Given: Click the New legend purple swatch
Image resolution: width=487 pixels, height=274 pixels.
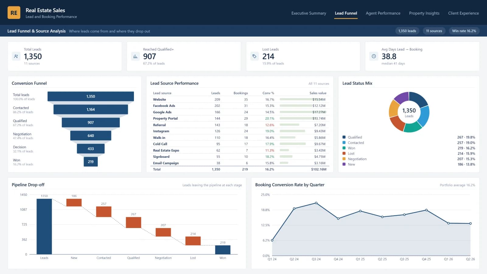Looking at the screenshot, I should pyautogui.click(x=344, y=164).
